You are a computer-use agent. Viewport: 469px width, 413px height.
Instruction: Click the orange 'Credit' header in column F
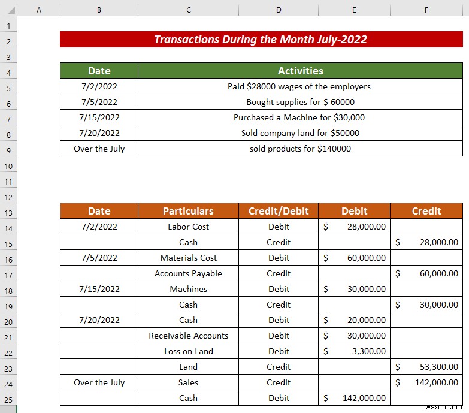click(x=426, y=211)
